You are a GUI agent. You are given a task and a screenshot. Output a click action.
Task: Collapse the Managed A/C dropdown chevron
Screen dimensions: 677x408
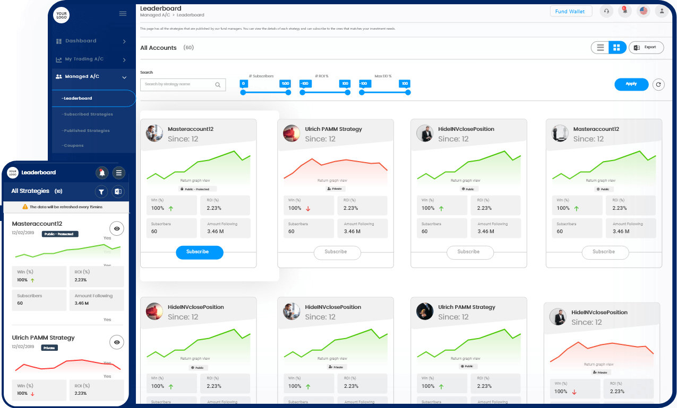(124, 77)
